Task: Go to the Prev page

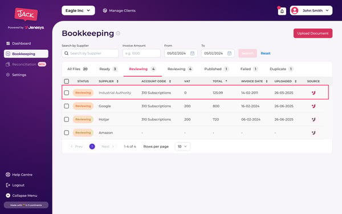Action: [76, 146]
